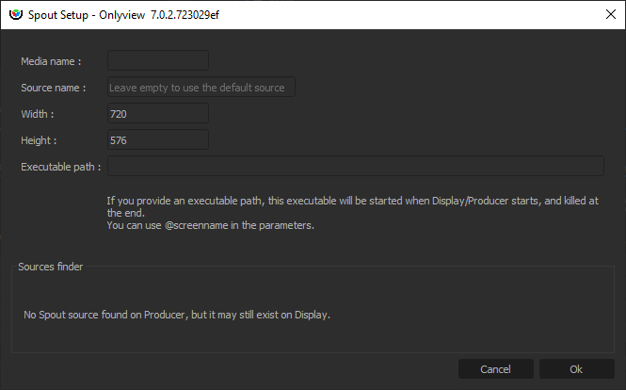
Task: Click the empty area below the Sources finder message
Action: [311, 337]
